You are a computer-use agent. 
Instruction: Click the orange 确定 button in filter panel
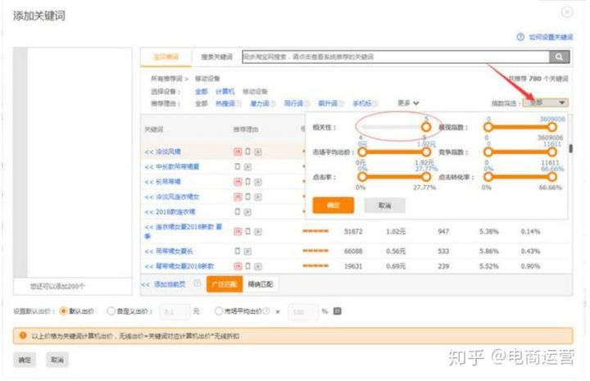(333, 205)
